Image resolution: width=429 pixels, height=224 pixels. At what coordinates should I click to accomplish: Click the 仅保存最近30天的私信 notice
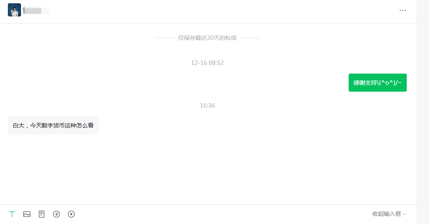point(207,38)
